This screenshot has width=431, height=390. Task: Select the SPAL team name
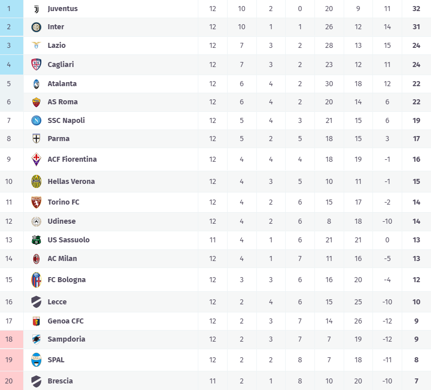56,360
